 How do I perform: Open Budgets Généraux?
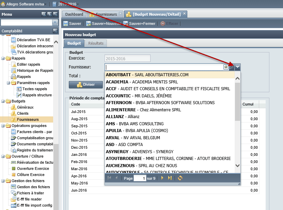coord(22,107)
